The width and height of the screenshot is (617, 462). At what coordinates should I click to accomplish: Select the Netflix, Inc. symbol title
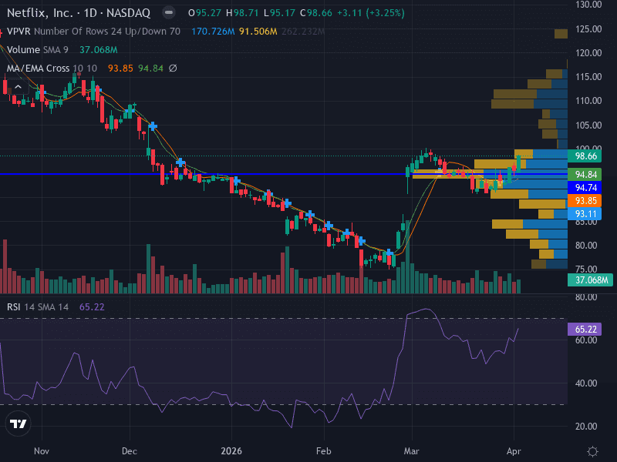click(x=79, y=13)
